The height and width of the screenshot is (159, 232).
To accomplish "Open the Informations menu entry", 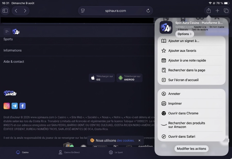I will (x=13, y=50).
